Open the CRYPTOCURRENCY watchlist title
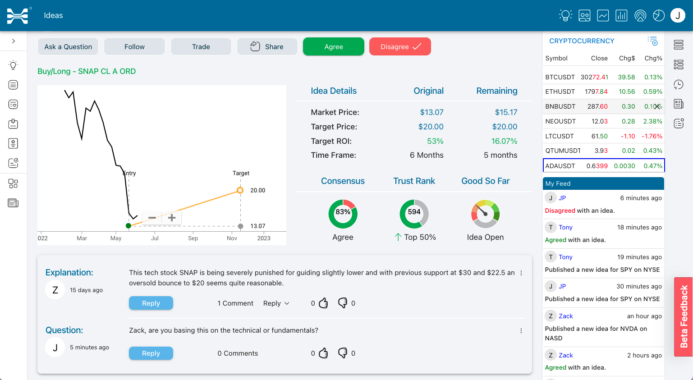 click(x=582, y=41)
